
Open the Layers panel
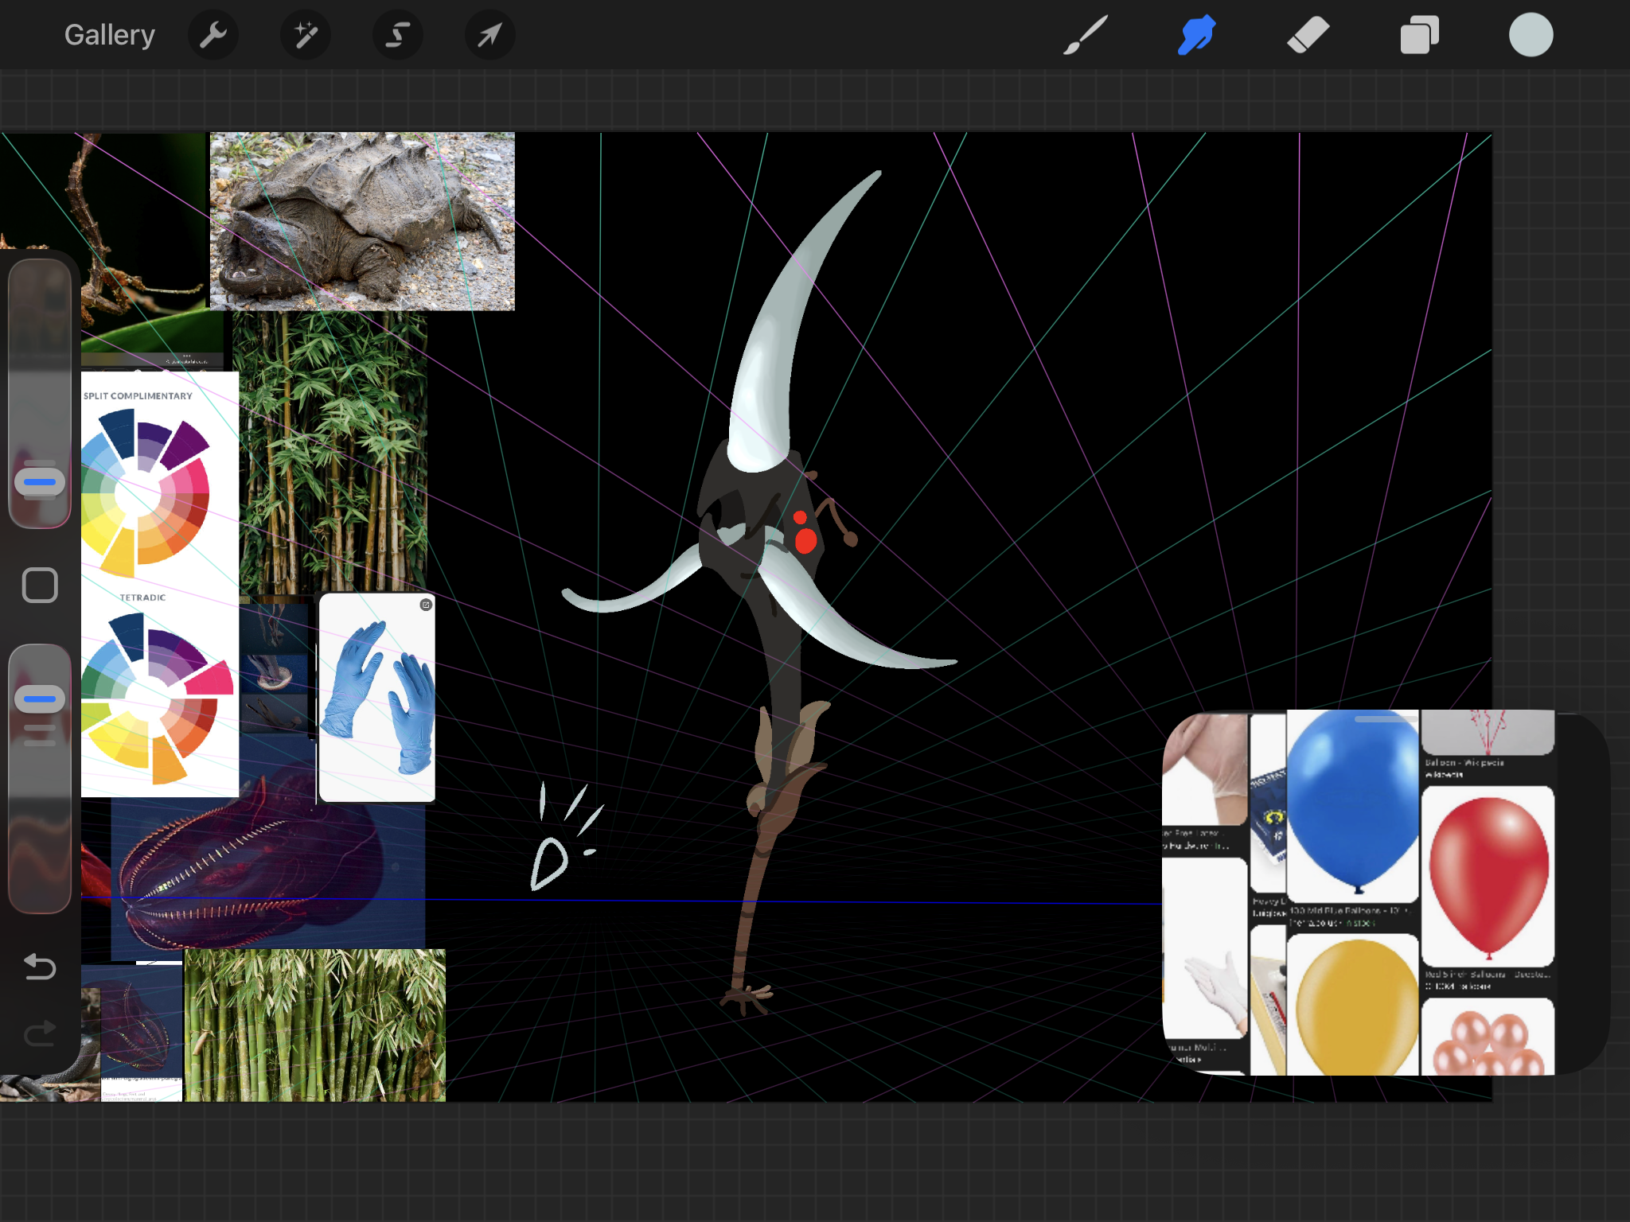(x=1419, y=35)
